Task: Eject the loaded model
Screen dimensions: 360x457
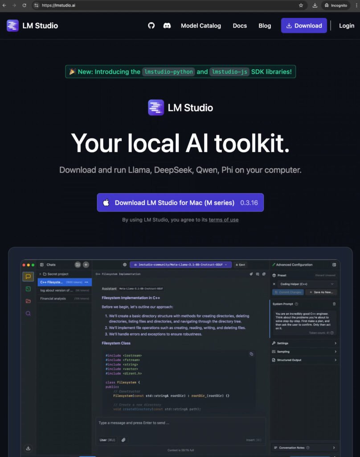Action: pyautogui.click(x=241, y=265)
